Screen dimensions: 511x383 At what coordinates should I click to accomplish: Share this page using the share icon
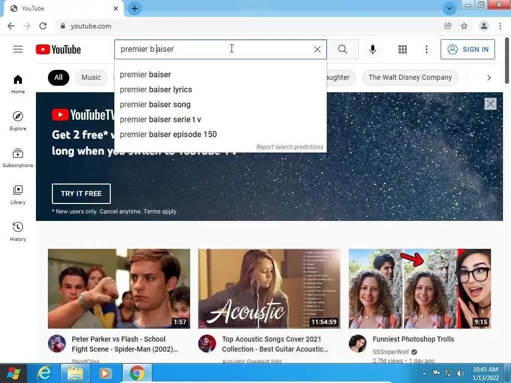[448, 26]
